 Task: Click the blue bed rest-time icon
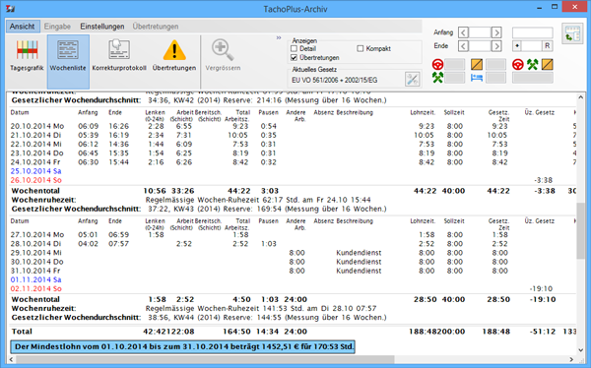tap(477, 78)
